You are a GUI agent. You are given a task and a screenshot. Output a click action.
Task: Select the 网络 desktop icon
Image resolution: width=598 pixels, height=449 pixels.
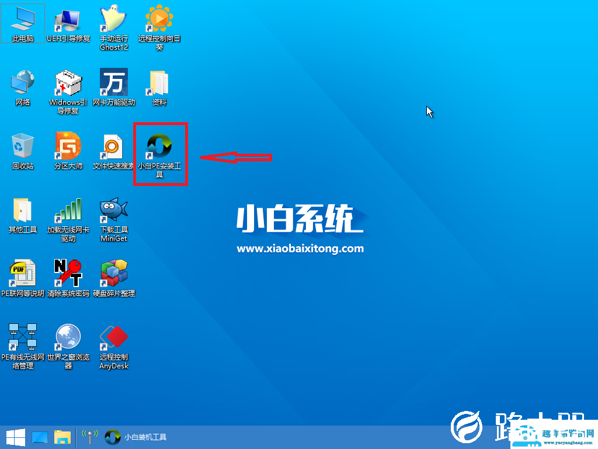point(23,88)
